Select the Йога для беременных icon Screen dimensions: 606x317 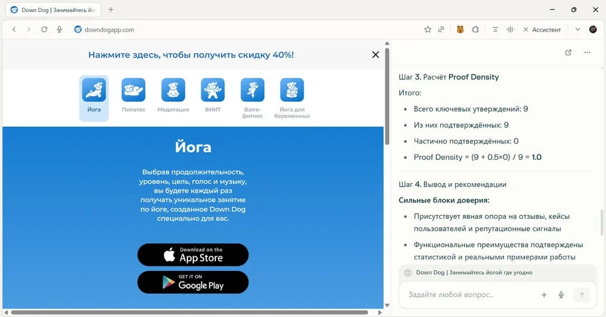pyautogui.click(x=292, y=90)
